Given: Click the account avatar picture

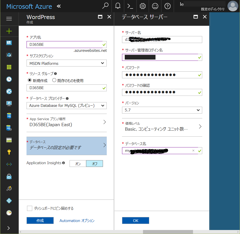Looking at the screenshot, I should [233, 6].
